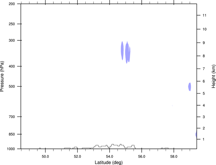Click the Pressure (hPa) axis title
216x165 pixels.
point(2,76)
